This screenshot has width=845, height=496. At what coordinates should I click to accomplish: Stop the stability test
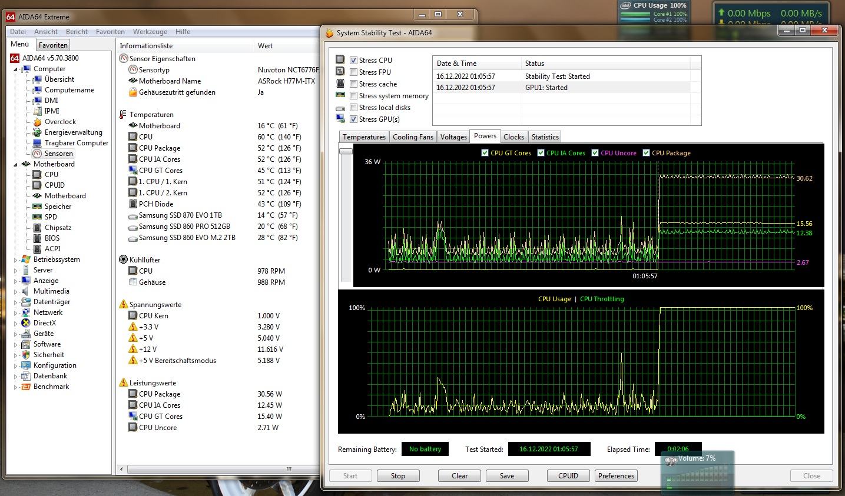(x=398, y=475)
